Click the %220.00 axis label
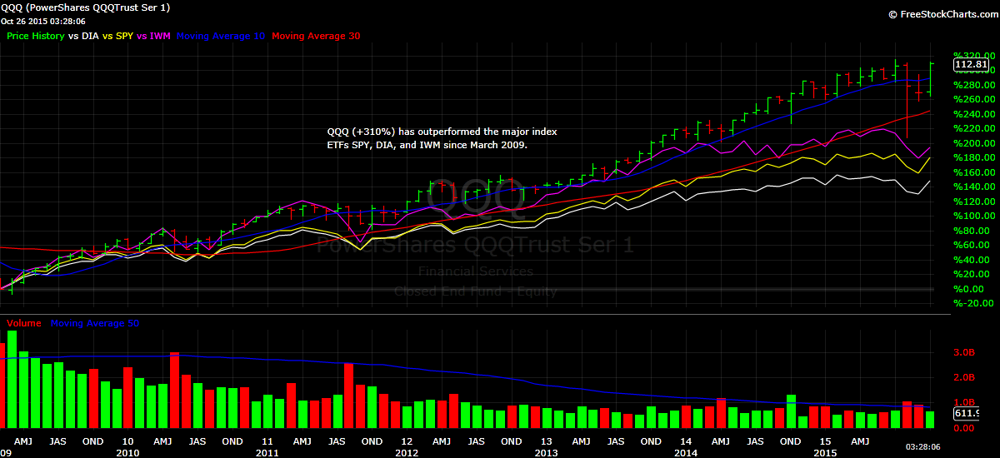 coord(974,128)
